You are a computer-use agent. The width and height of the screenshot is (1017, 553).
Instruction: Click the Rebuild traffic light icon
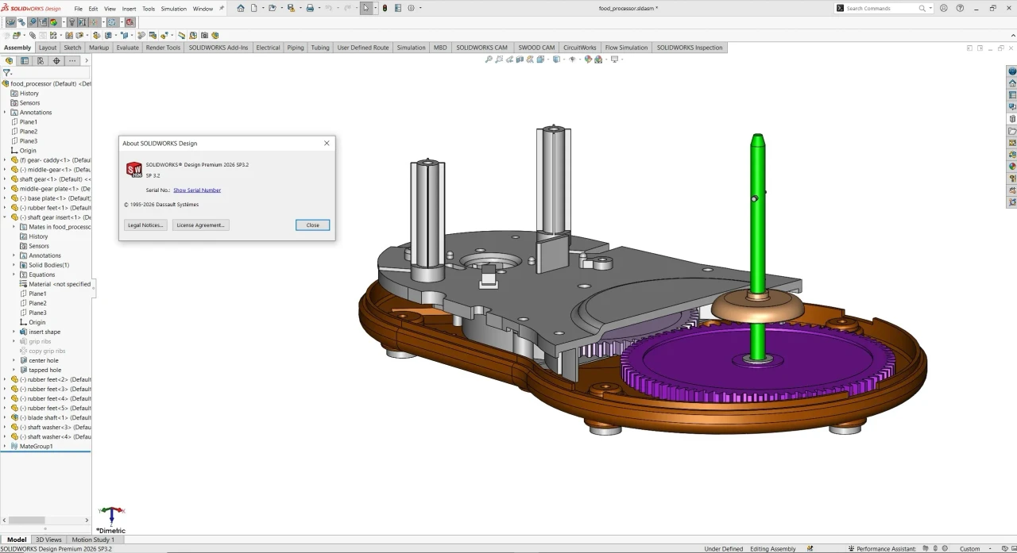[x=385, y=8]
